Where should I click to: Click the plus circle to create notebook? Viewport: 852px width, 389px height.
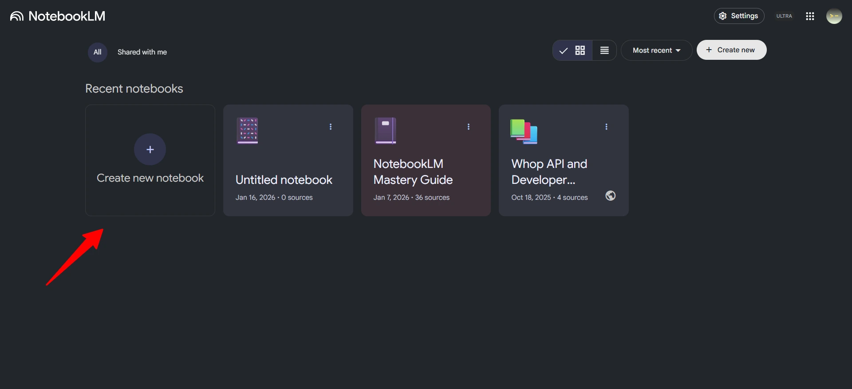coord(150,150)
